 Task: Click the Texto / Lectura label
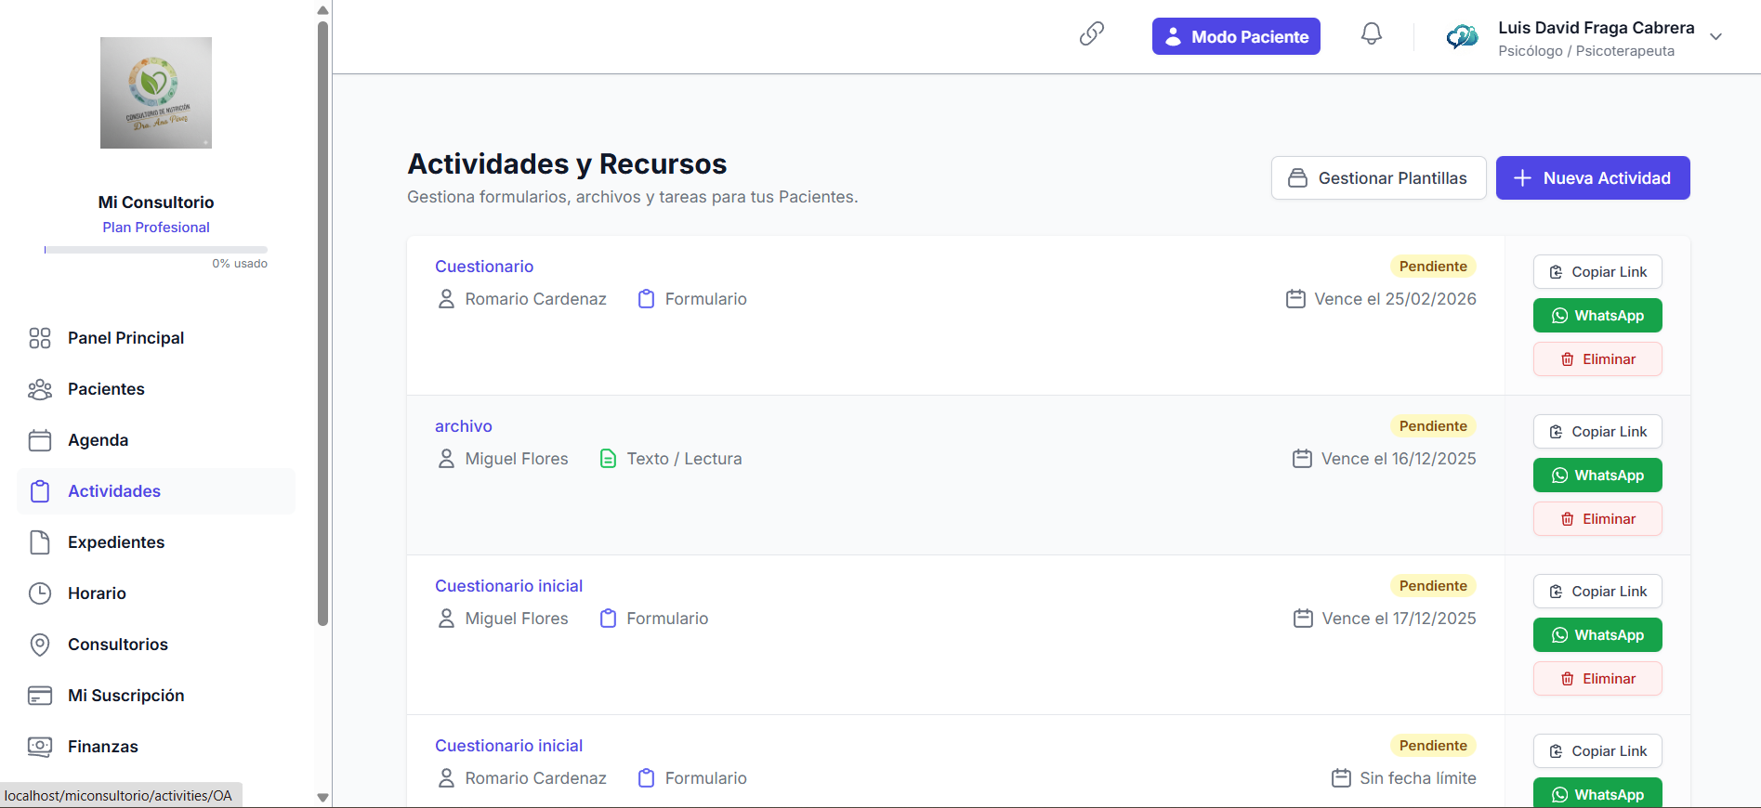[684, 459]
